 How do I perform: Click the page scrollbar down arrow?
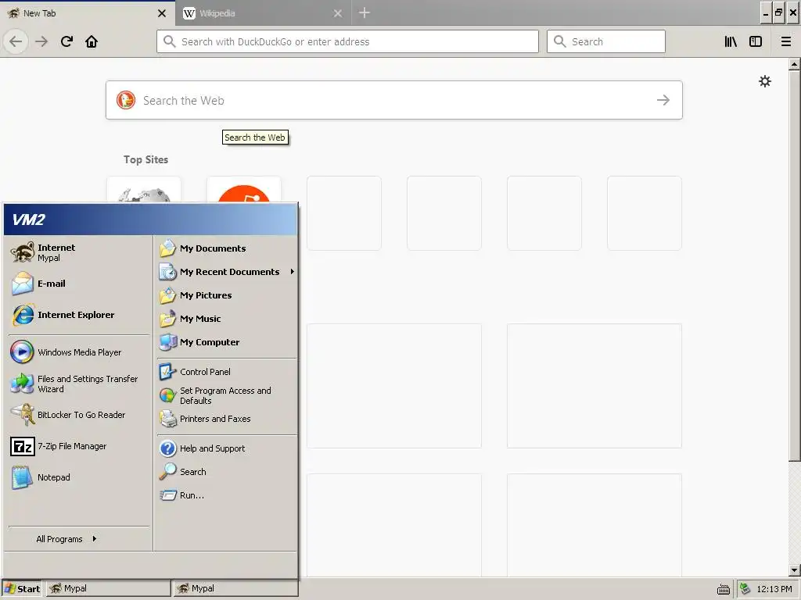794,570
